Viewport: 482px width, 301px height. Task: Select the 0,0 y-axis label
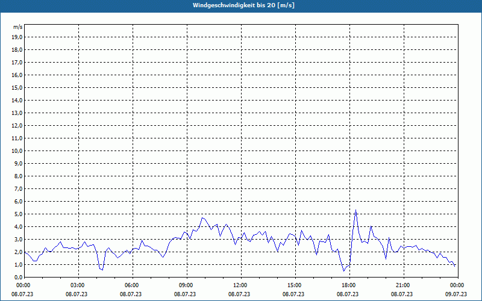(x=18, y=278)
